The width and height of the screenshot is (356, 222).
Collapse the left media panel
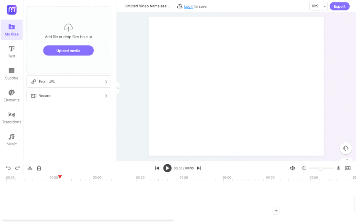tap(118, 87)
